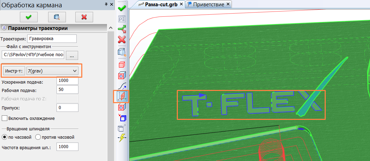
Task: Click red X cancel icon in vertical toolbar
Action: pyautogui.click(x=121, y=40)
